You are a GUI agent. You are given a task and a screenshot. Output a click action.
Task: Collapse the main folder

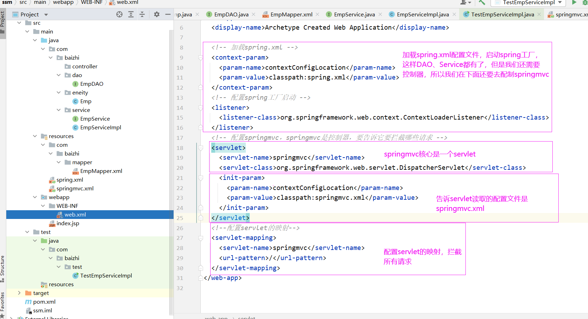[27, 31]
